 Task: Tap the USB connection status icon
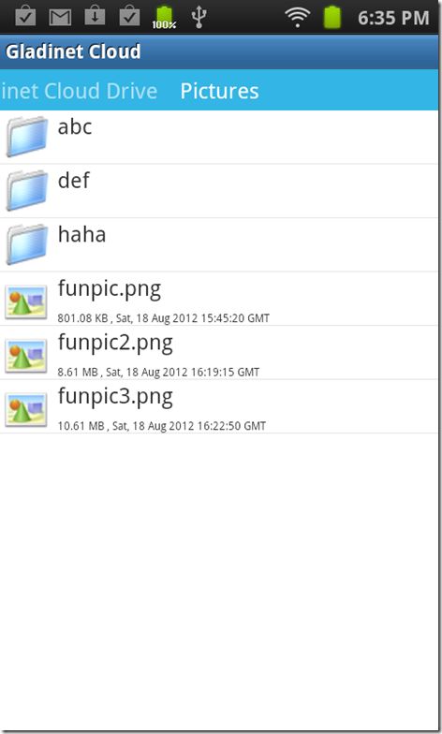199,17
